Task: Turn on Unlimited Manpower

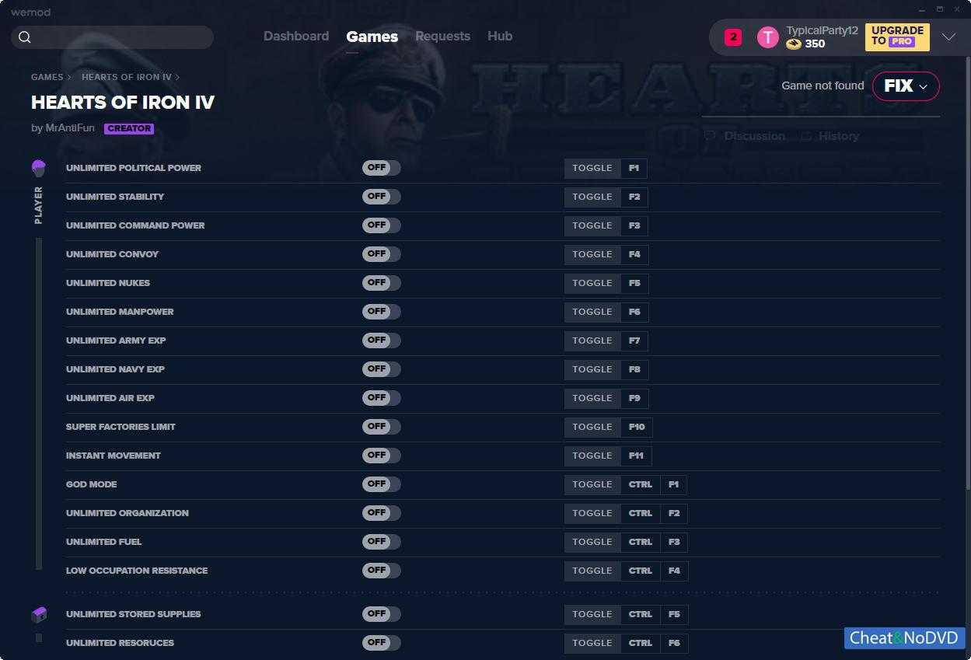Action: point(381,312)
